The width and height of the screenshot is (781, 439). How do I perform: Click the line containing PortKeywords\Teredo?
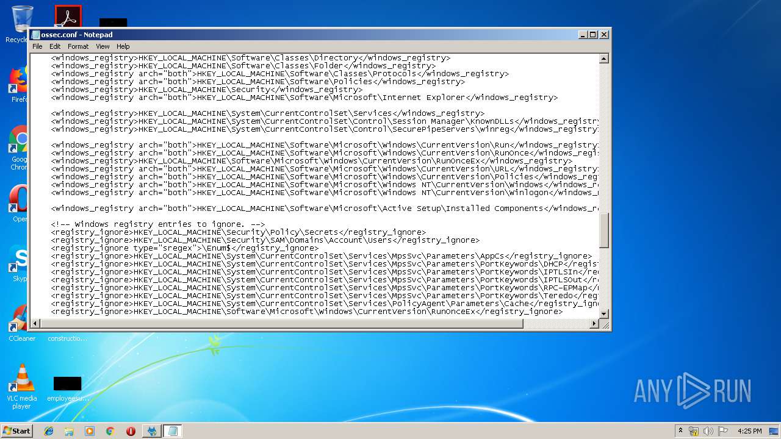click(x=325, y=296)
